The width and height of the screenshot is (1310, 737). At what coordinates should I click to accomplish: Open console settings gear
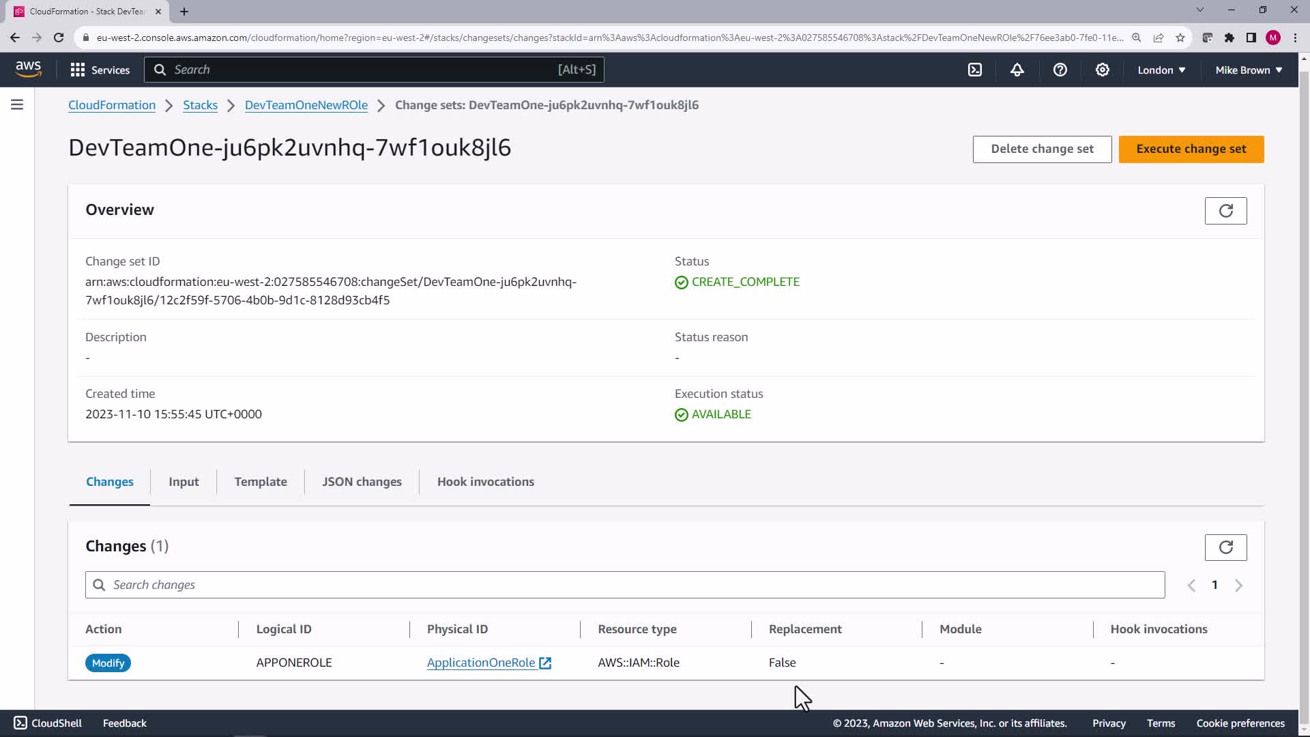click(1102, 70)
